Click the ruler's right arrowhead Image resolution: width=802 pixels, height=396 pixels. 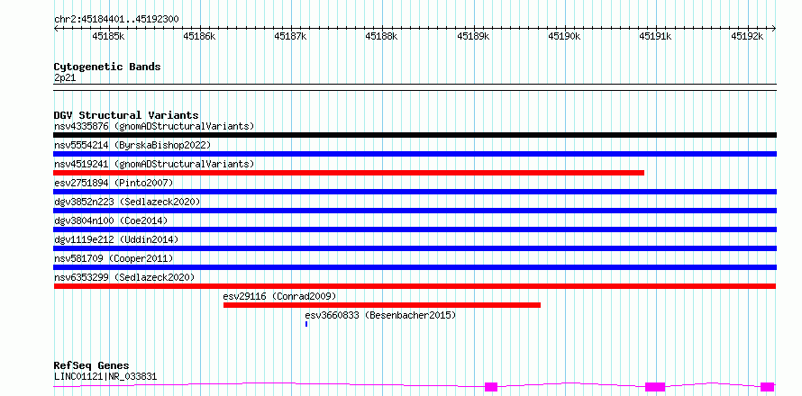point(774,28)
